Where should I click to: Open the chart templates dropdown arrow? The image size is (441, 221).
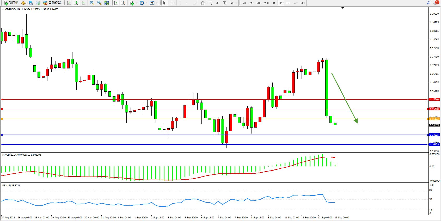point(156,3)
